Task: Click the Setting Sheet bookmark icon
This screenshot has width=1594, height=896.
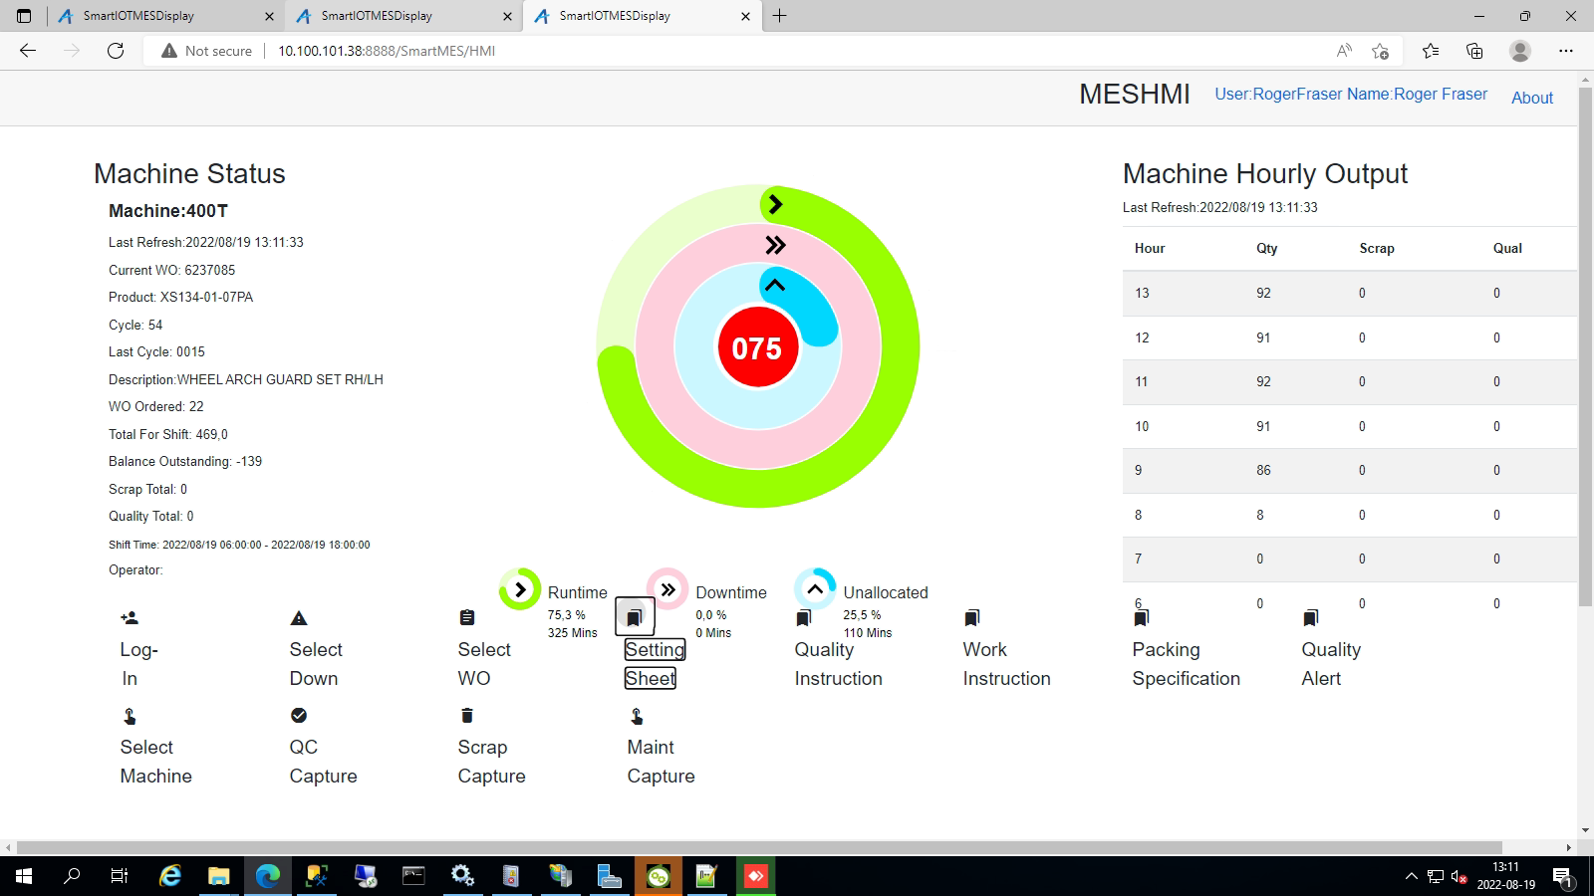Action: click(635, 617)
